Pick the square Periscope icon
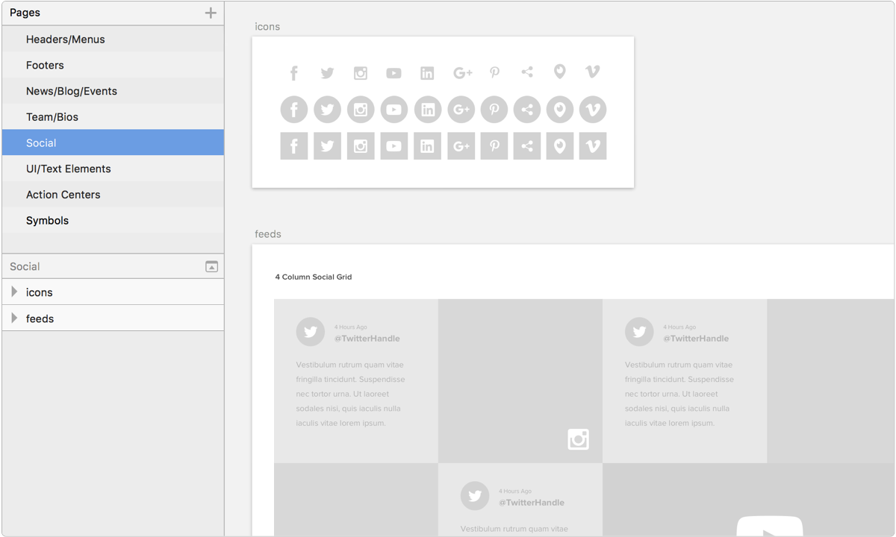The height and width of the screenshot is (537, 896). click(x=560, y=146)
